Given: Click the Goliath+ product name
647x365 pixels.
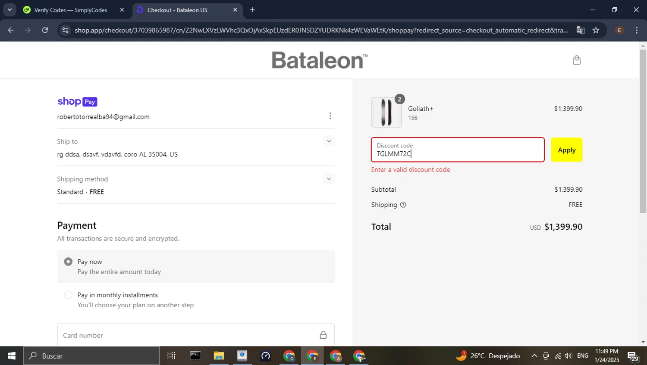Looking at the screenshot, I should pyautogui.click(x=421, y=109).
